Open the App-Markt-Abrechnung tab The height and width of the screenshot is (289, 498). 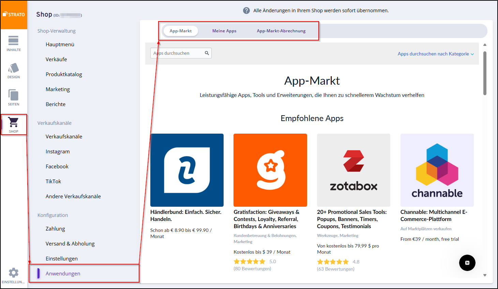pos(281,31)
